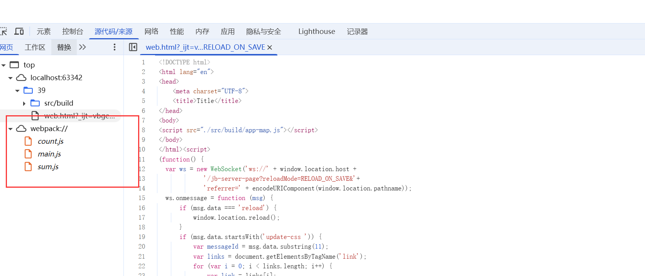The height and width of the screenshot is (276, 645).
Task: Open the 网络 panel tab
Action: 151,31
